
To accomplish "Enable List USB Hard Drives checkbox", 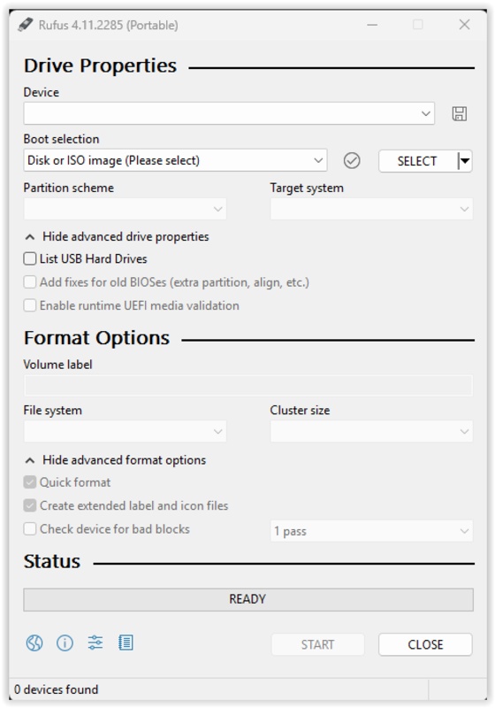I will [x=30, y=258].
